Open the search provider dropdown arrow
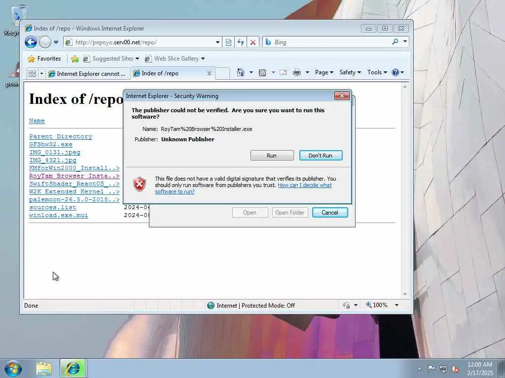Viewport: 505px width, 378px height. 405,41
